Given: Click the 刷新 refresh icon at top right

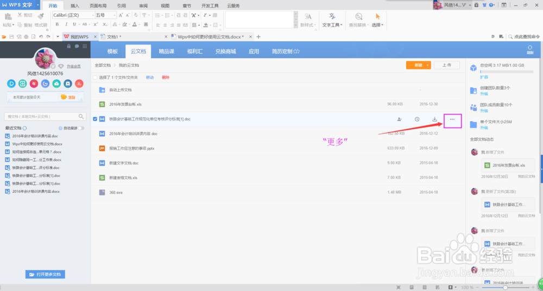Looking at the screenshot, I should pyautogui.click(x=530, y=50).
